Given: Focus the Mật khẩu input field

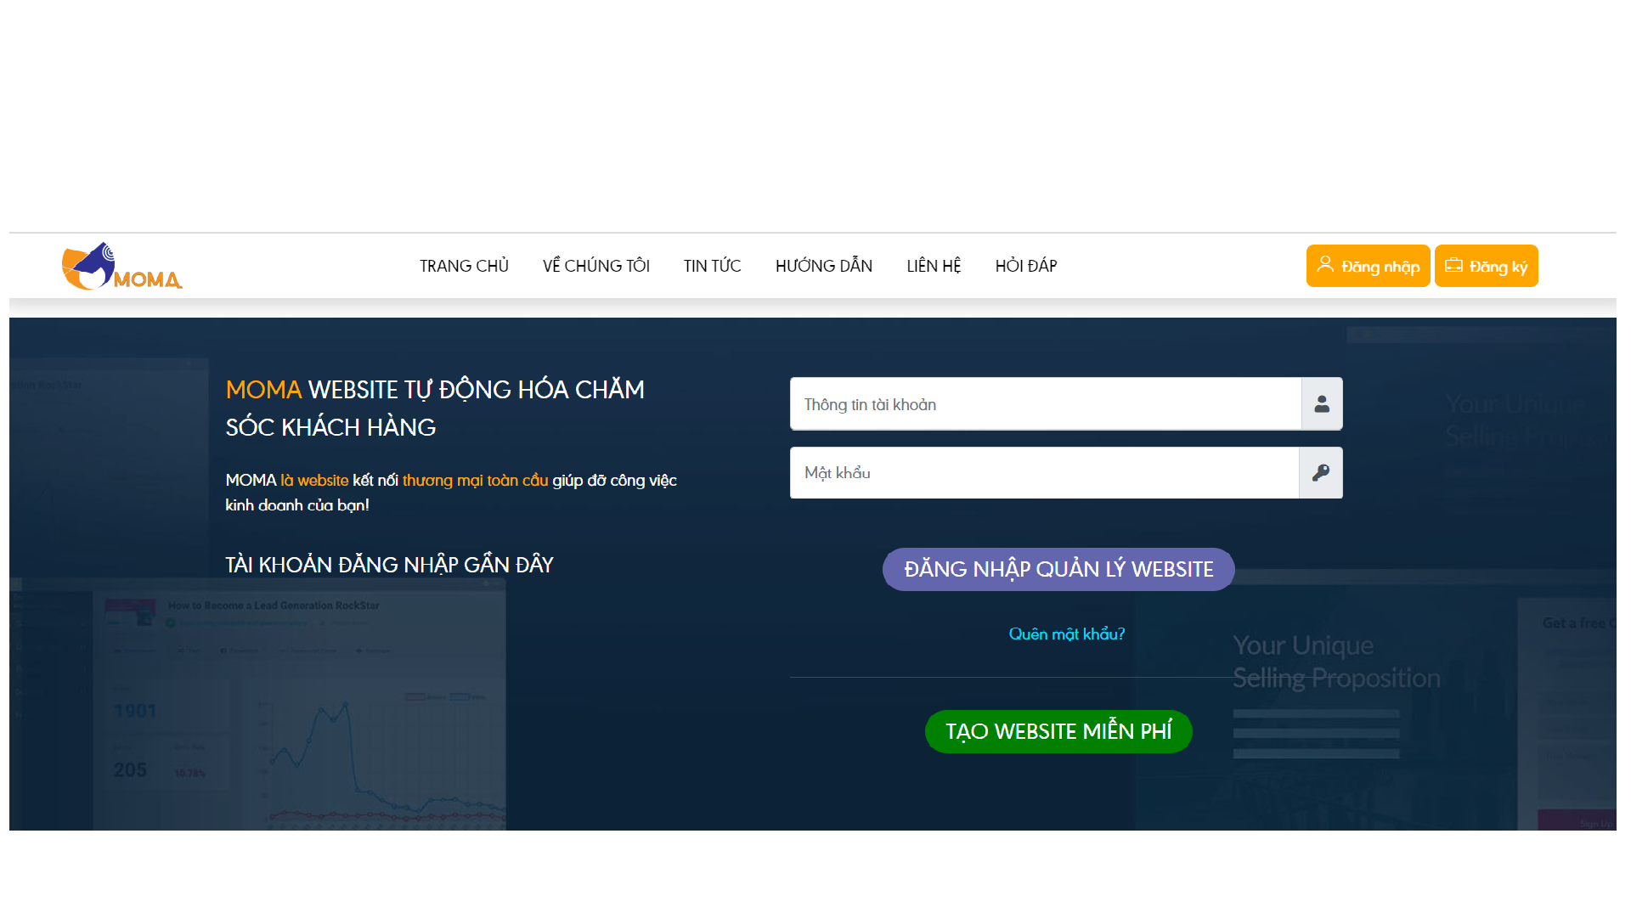Looking at the screenshot, I should point(1043,473).
